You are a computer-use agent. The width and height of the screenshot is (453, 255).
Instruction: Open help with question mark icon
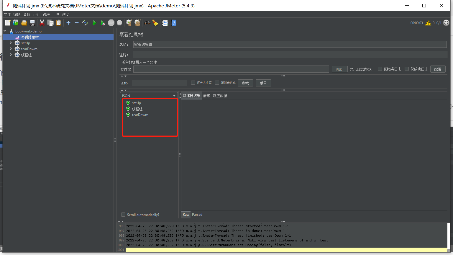pyautogui.click(x=173, y=23)
